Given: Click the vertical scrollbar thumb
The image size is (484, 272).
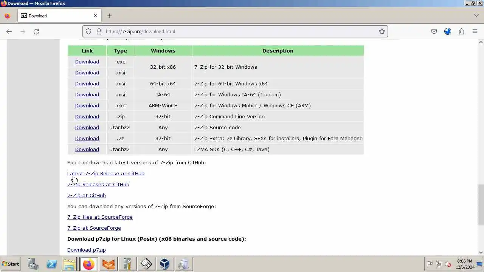Looking at the screenshot, I should (481, 204).
